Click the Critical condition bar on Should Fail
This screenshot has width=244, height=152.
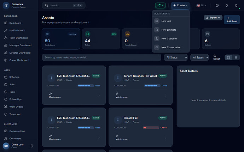[x=151, y=128]
